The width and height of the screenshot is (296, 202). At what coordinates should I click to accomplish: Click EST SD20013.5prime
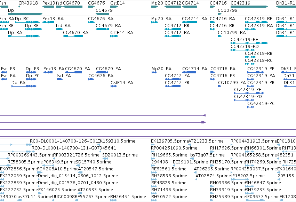click(x=120, y=155)
